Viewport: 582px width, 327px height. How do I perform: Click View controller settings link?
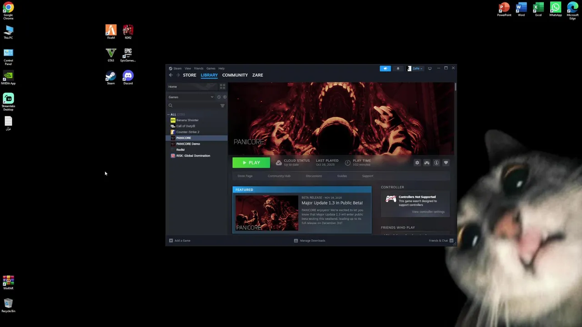(428, 212)
